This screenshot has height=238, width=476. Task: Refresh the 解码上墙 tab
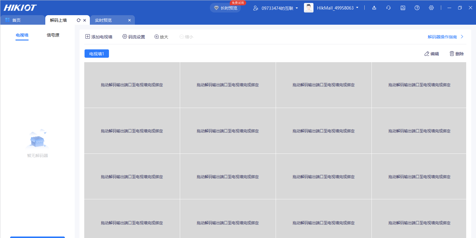[79, 20]
